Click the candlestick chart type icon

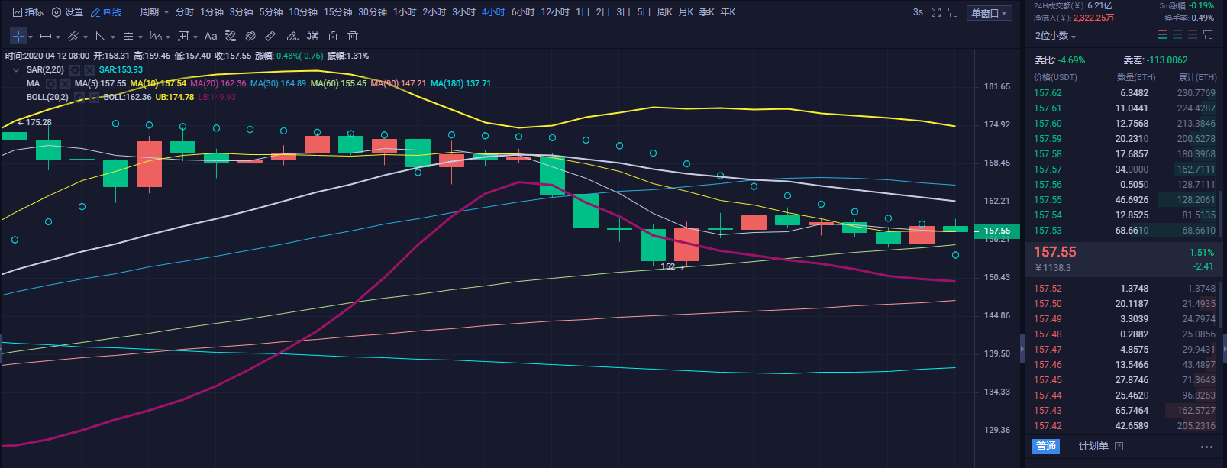(x=313, y=36)
